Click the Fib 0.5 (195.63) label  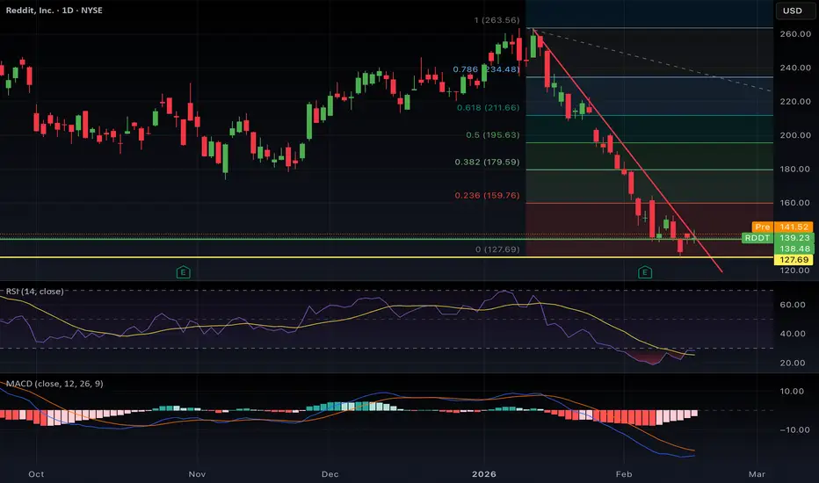493,134
